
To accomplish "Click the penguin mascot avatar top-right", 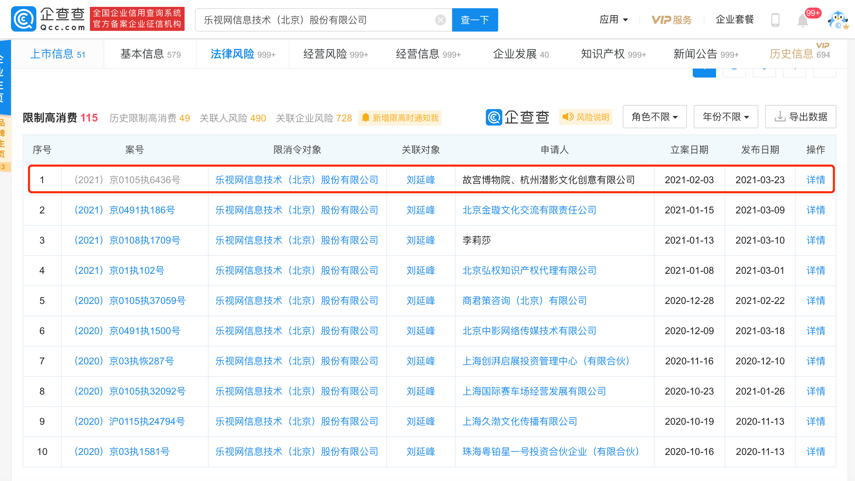I will (x=838, y=20).
